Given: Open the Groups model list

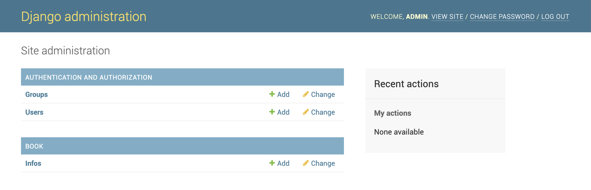Looking at the screenshot, I should pyautogui.click(x=36, y=94).
